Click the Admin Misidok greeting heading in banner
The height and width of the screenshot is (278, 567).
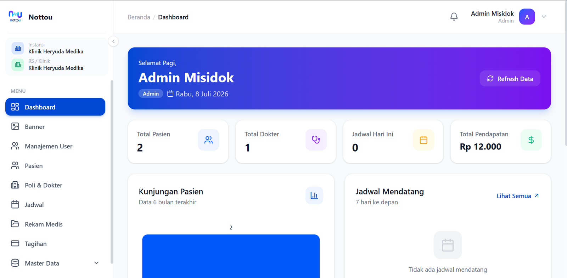tap(186, 78)
